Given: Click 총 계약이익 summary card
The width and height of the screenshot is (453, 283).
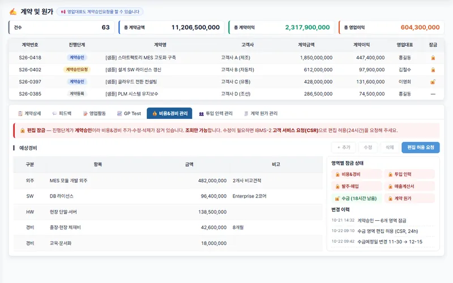Looking at the screenshot, I should pos(281,27).
